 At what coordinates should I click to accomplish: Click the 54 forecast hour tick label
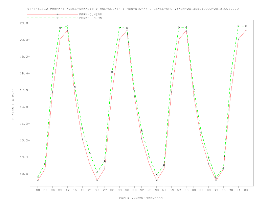pos(172,190)
